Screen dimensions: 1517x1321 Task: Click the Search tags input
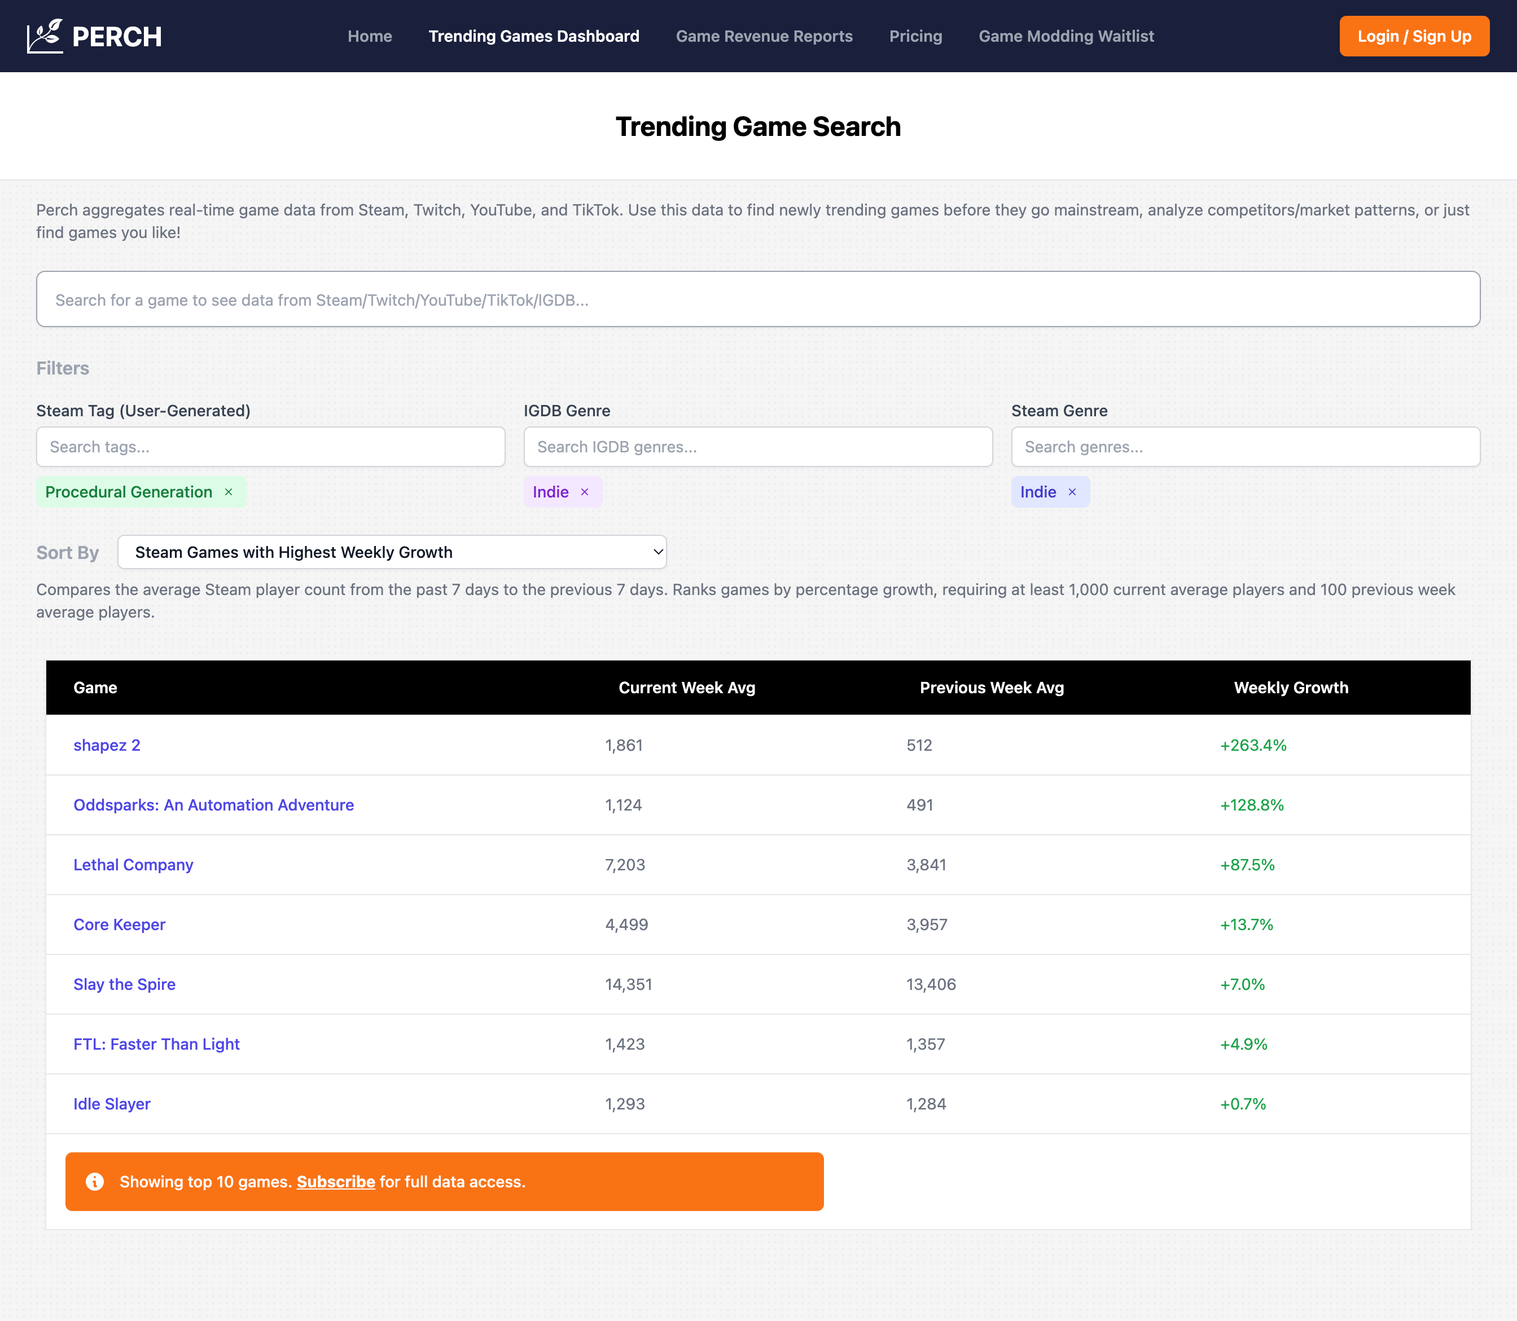[271, 447]
